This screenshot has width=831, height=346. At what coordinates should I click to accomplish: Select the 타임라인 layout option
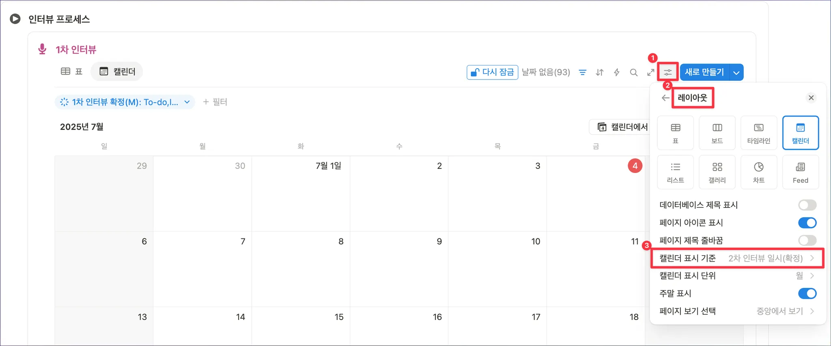point(758,133)
